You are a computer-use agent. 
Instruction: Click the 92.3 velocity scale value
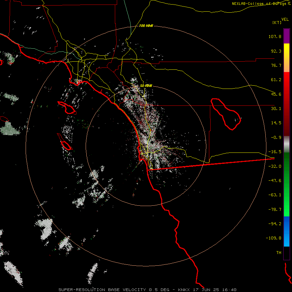click(276, 51)
